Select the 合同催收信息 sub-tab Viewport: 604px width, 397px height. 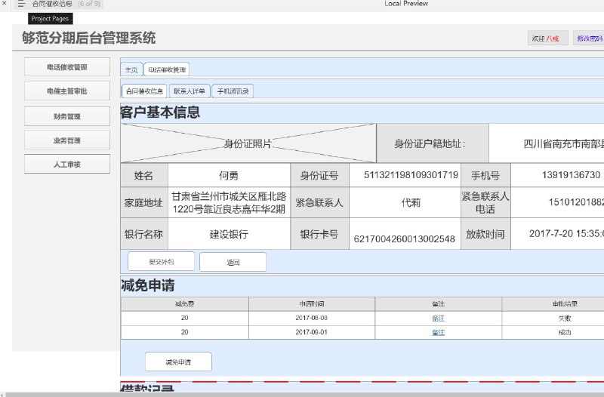click(x=144, y=91)
